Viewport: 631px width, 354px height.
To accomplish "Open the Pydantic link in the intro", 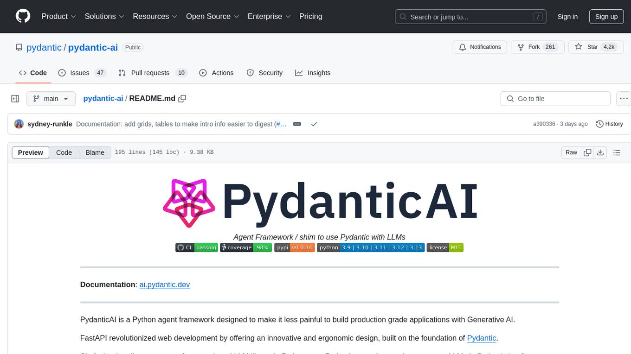I will (482, 338).
